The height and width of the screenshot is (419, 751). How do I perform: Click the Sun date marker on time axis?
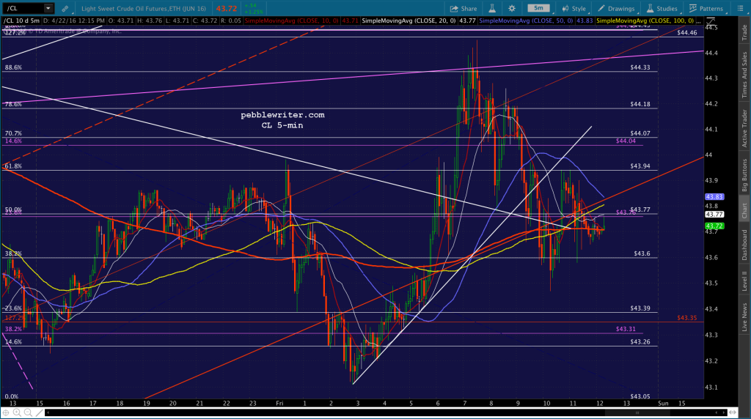663,403
